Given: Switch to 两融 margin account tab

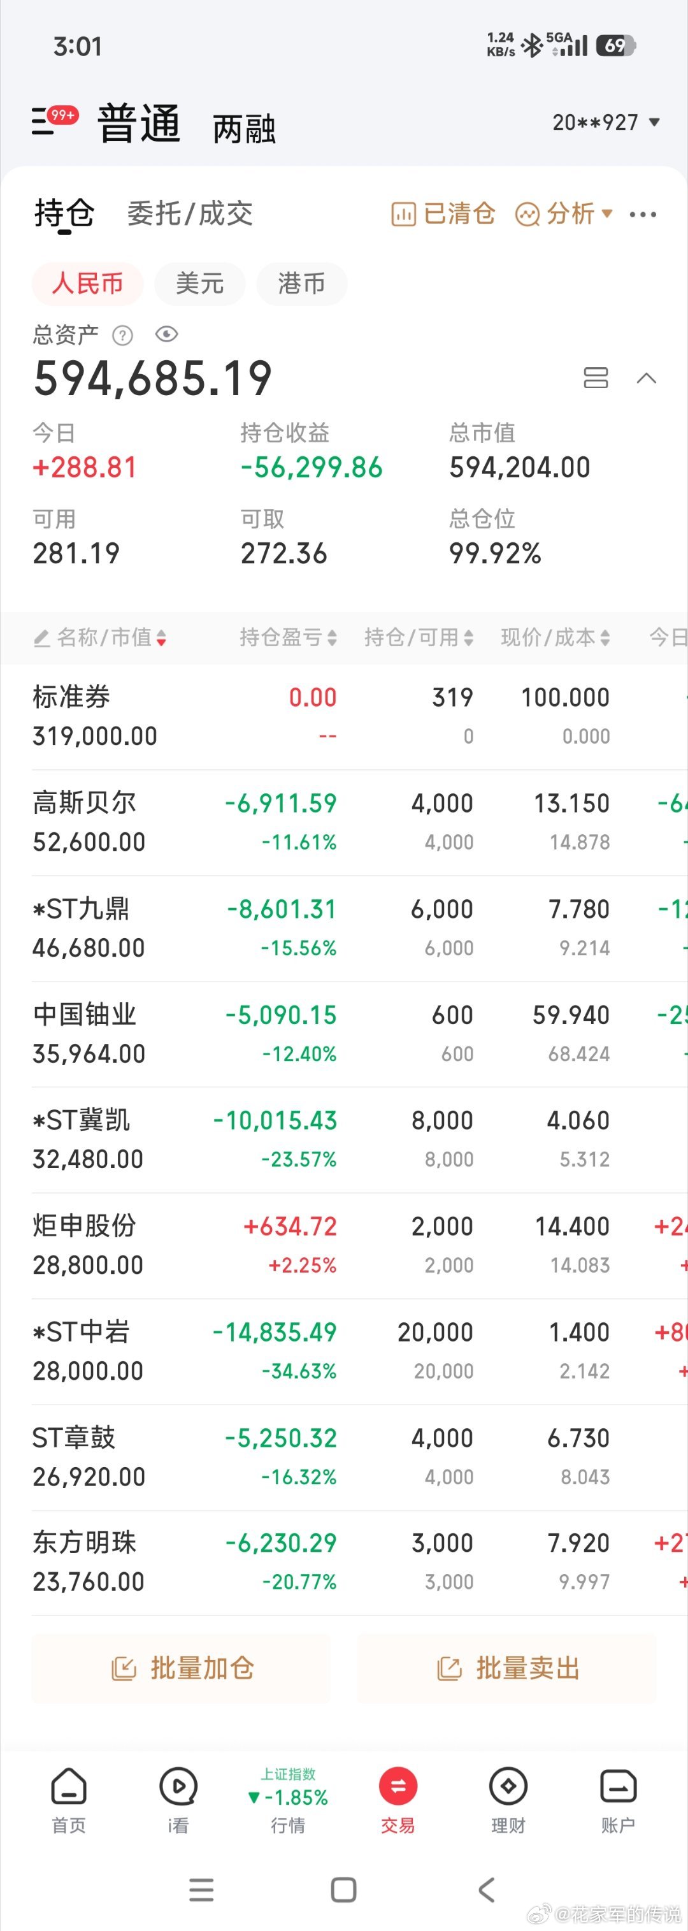Looking at the screenshot, I should point(245,129).
